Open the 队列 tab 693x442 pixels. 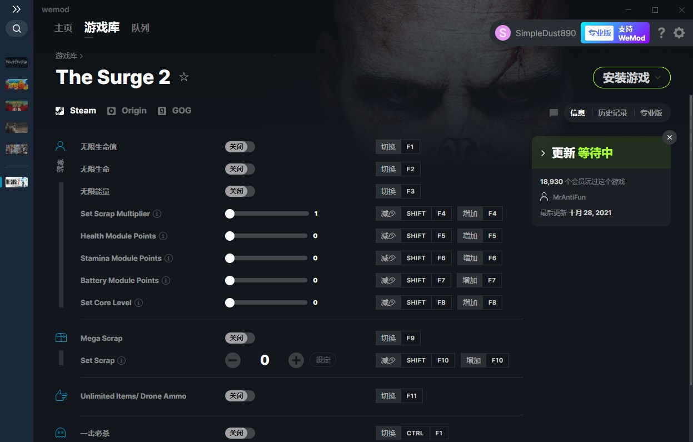tap(141, 28)
